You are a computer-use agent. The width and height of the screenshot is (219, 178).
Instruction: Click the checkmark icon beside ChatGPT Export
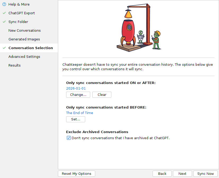[x=4, y=13]
